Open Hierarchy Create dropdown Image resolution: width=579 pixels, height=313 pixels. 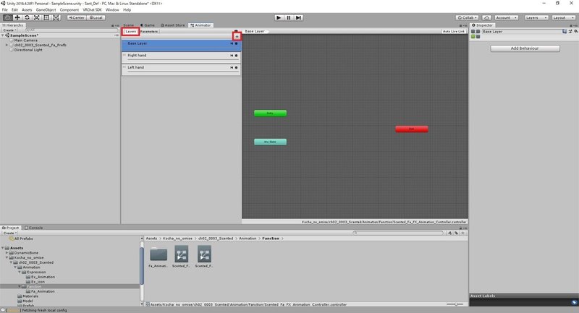point(9,30)
